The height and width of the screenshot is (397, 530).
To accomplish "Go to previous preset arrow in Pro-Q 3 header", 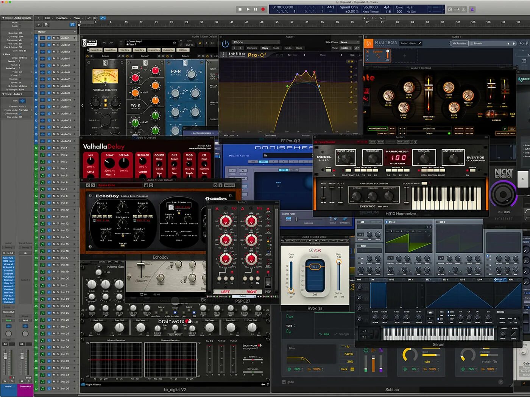I will point(235,48).
